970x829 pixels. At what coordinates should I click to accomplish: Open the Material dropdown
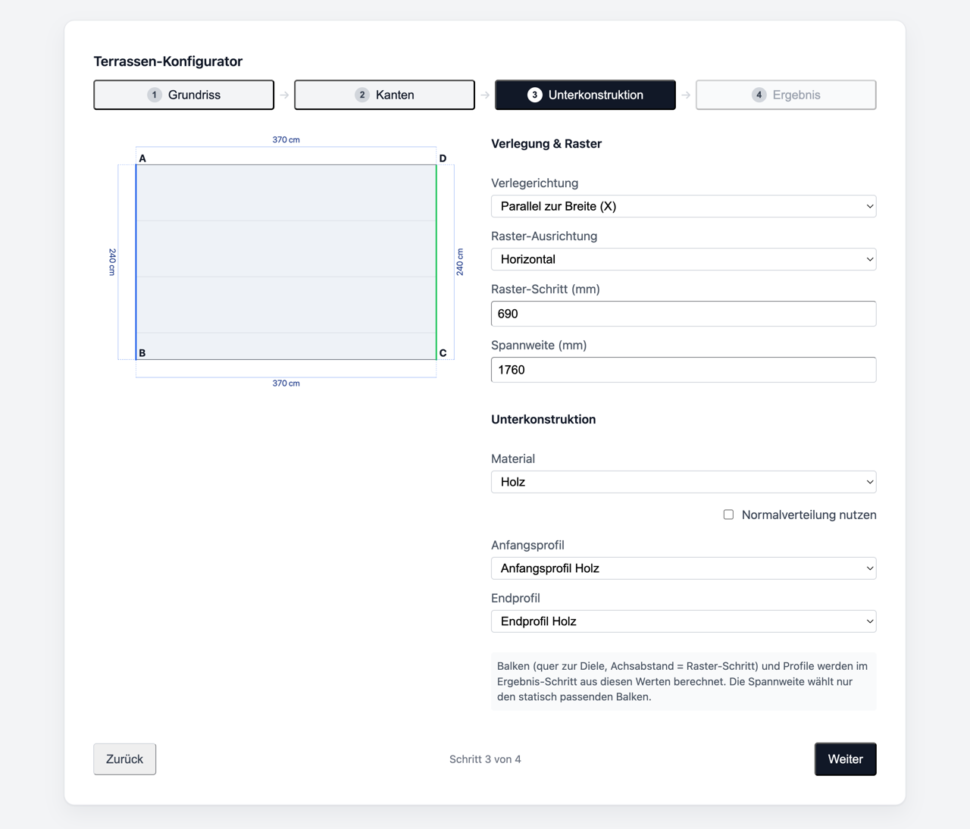(684, 482)
